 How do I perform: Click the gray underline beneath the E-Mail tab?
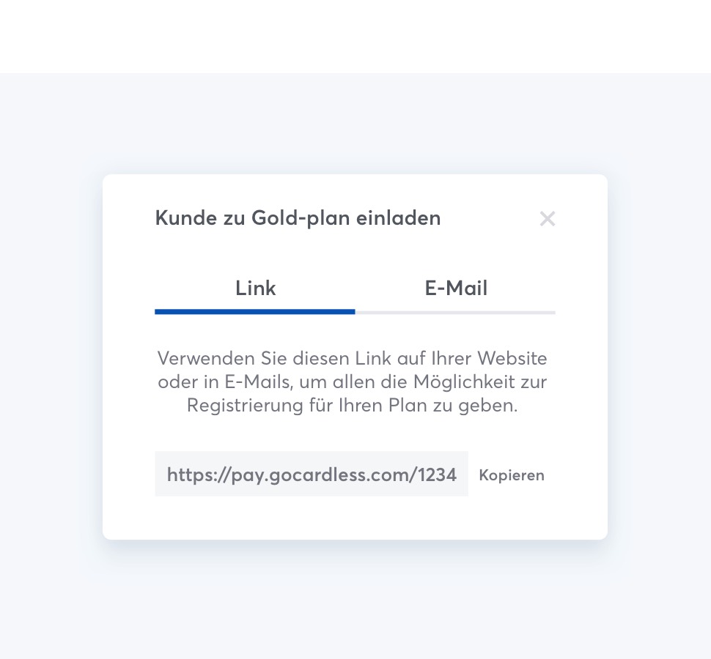[x=455, y=312]
